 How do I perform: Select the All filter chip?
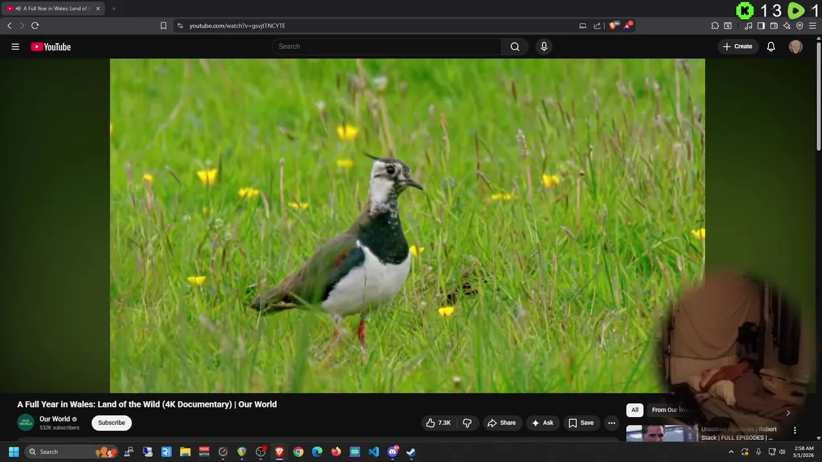coord(634,410)
